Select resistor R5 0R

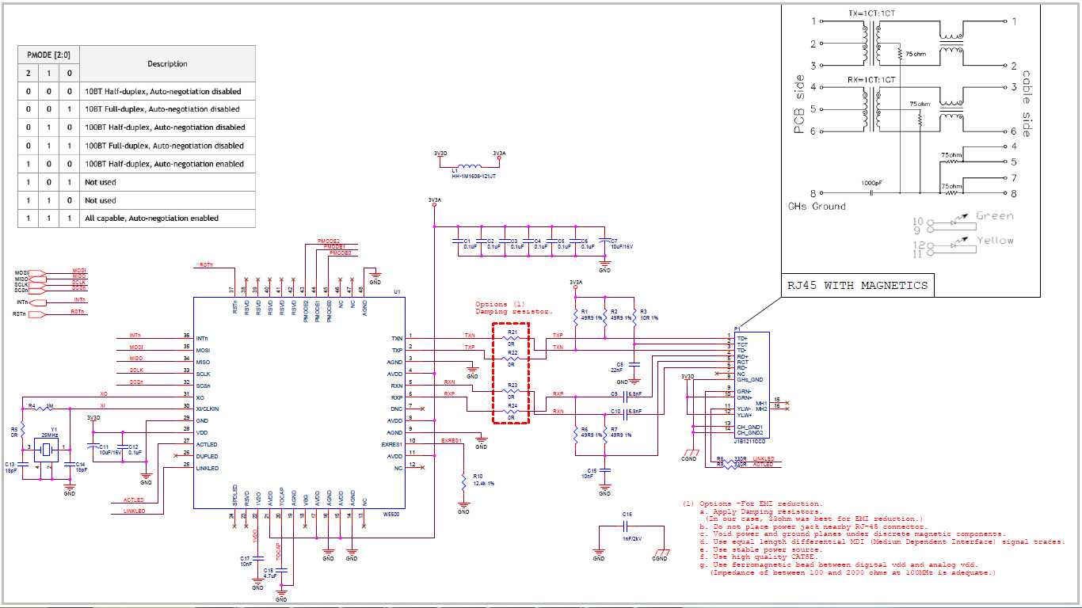[24, 431]
